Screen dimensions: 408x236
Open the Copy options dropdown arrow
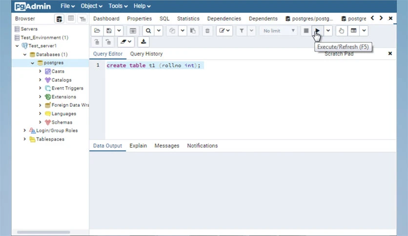click(x=183, y=31)
